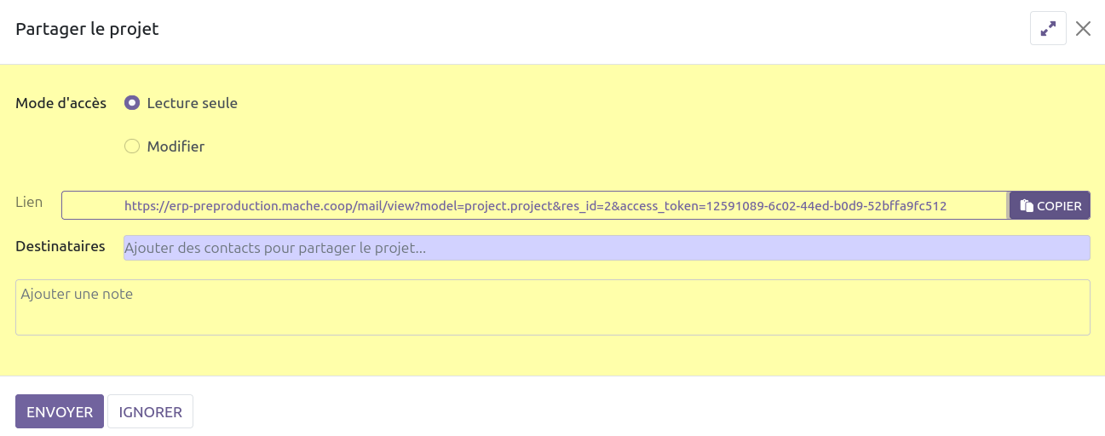Image resolution: width=1105 pixels, height=436 pixels.
Task: Focus the 'Ajouter une note' text area
Action: (552, 307)
